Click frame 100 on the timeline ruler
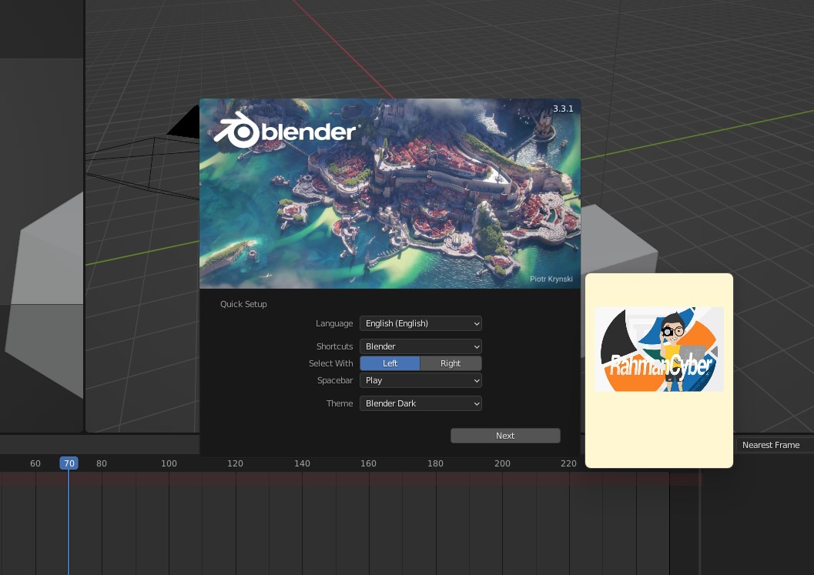This screenshot has height=575, width=814. point(169,463)
